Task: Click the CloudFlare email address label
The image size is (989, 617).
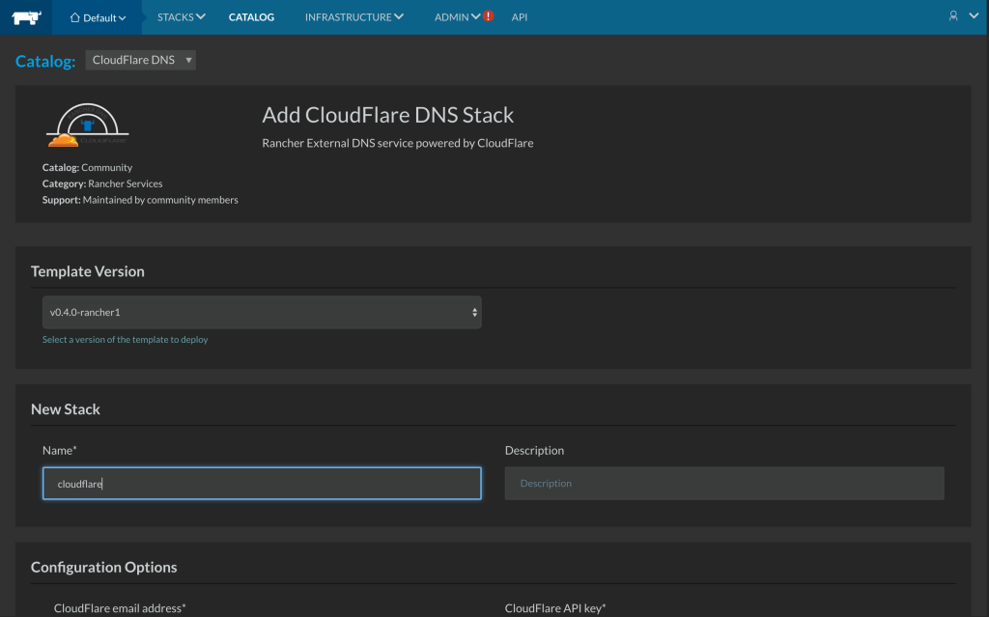Action: tap(120, 608)
